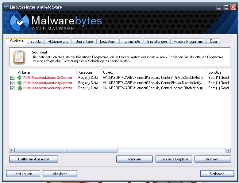239x183 pixels.
Task: Click the Malwarebytes title bar icon
Action: point(6,7)
